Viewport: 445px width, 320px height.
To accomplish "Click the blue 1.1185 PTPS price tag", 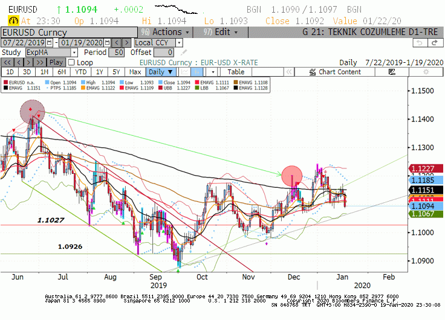I will pos(425,180).
